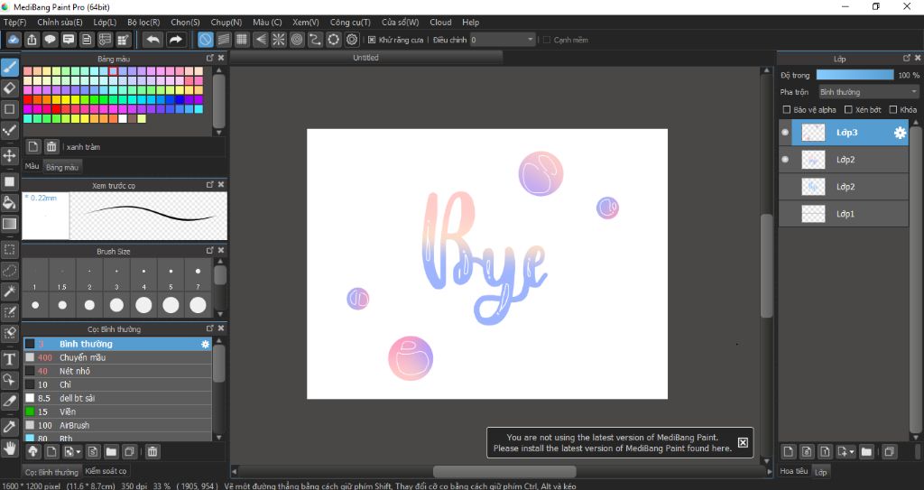Select the Bucket fill tool
This screenshot has width=924, height=490.
coord(9,203)
